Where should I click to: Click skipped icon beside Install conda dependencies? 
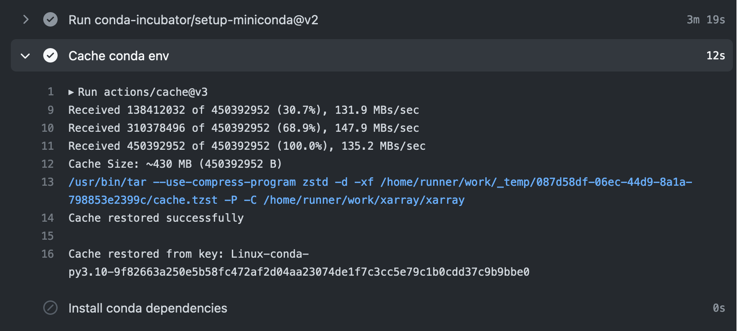50,308
